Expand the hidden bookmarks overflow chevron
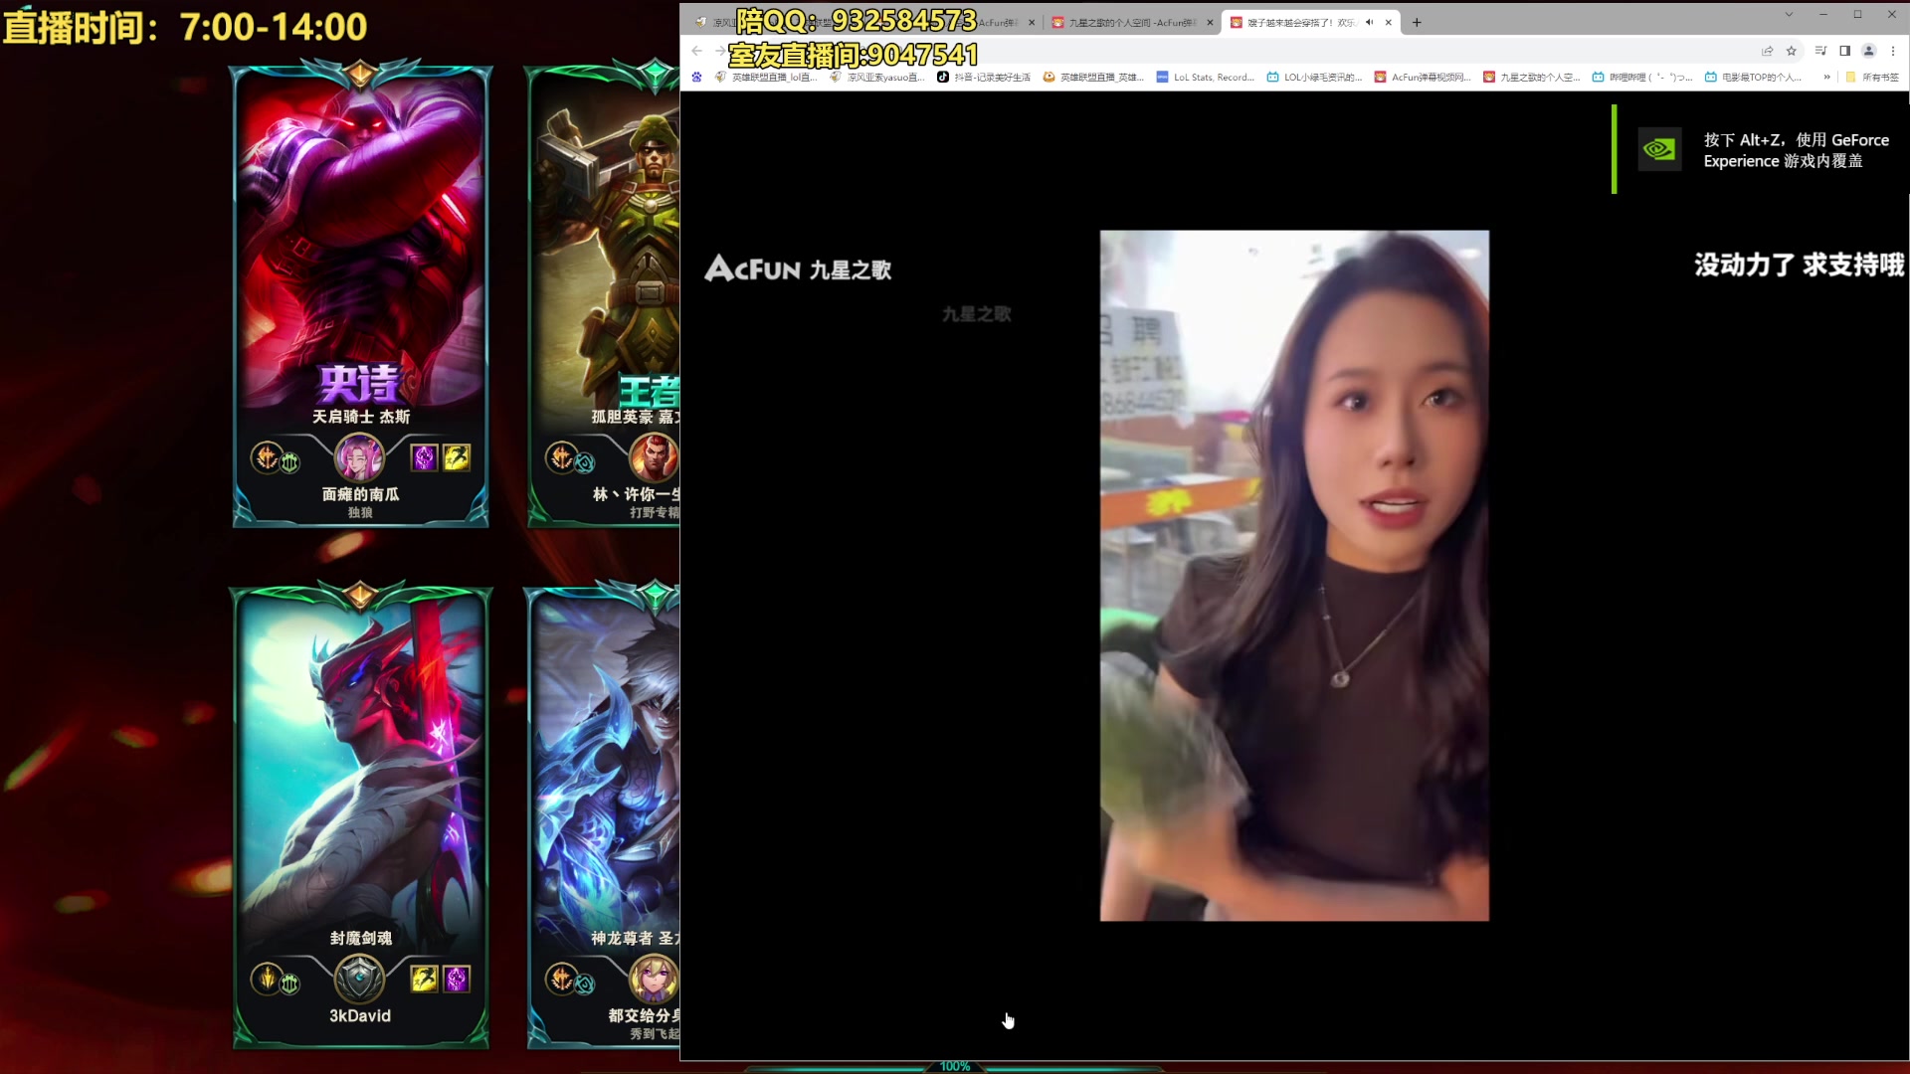Screen dimensions: 1910x1074 coord(1826,77)
